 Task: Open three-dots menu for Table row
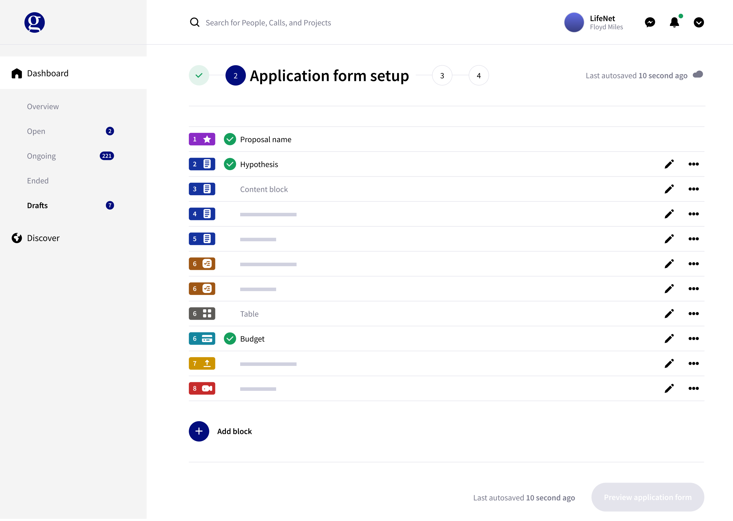tap(694, 314)
